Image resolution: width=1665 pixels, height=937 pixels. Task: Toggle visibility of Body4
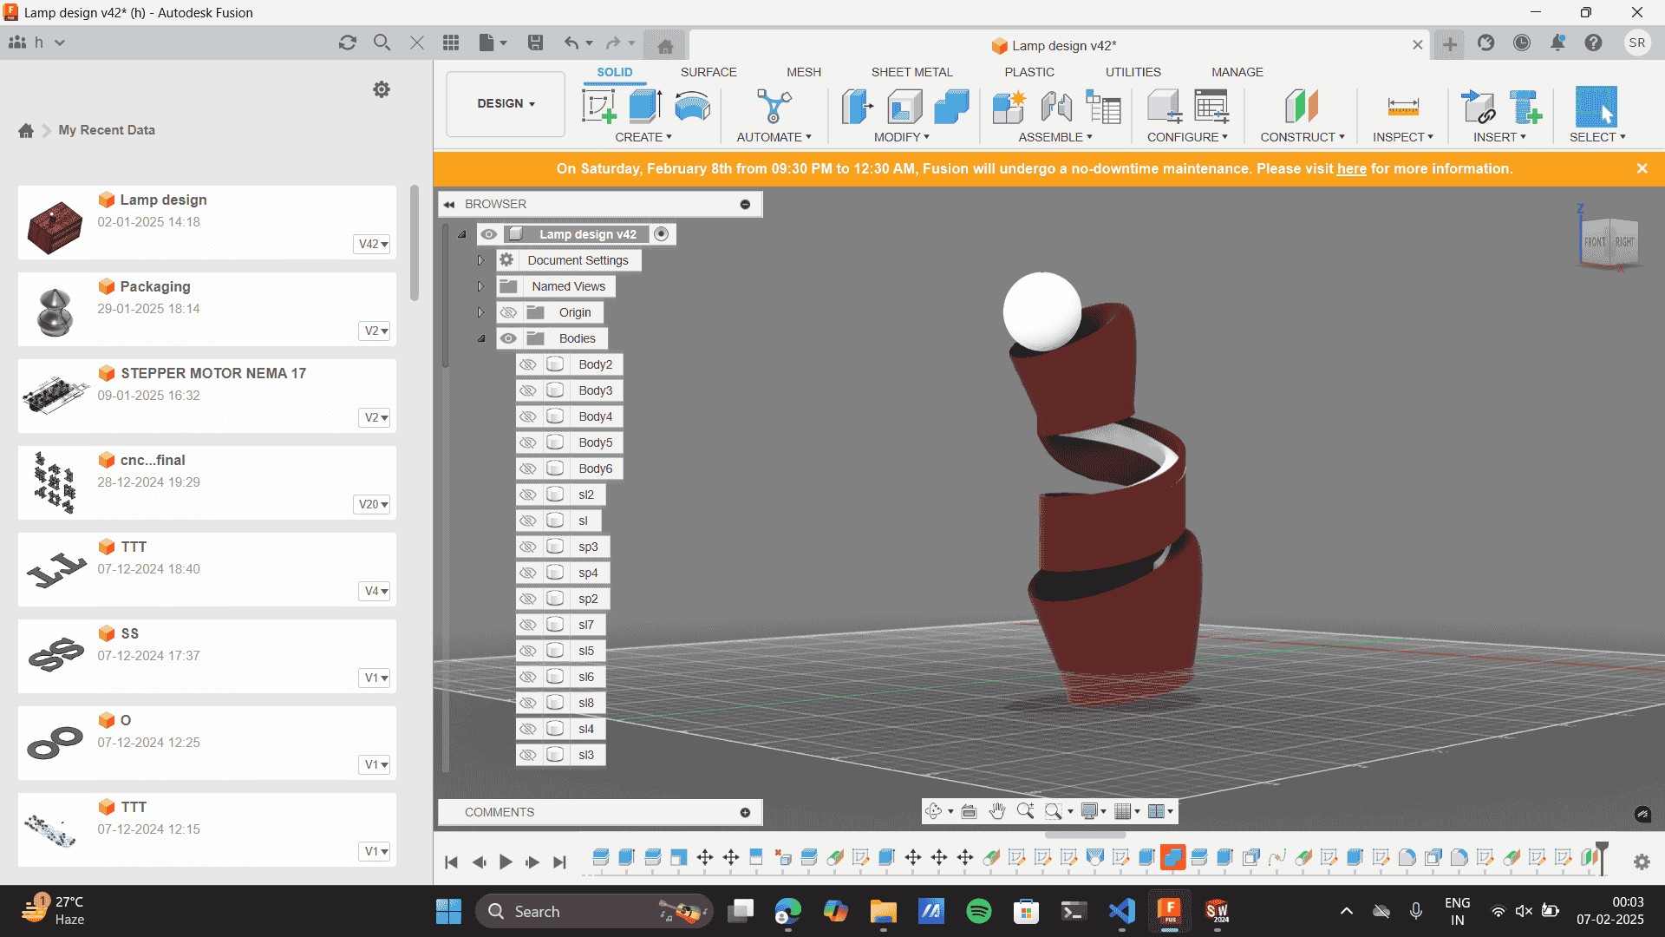(x=527, y=416)
